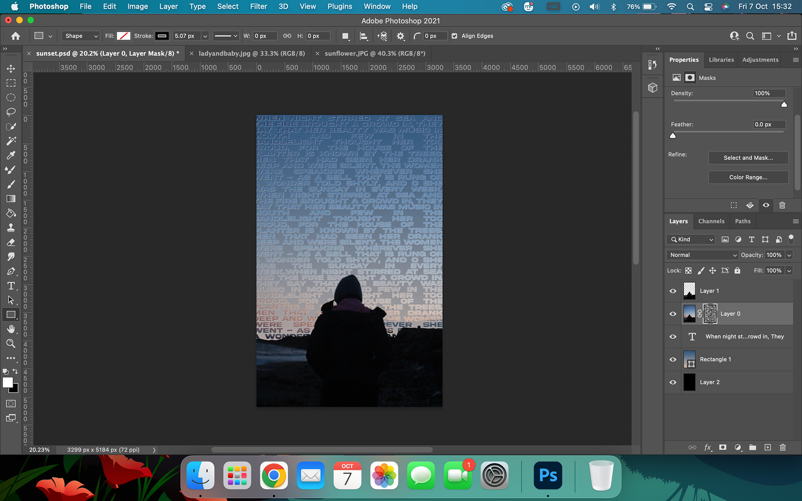Uncheck the Align Edges checkbox

(x=454, y=36)
